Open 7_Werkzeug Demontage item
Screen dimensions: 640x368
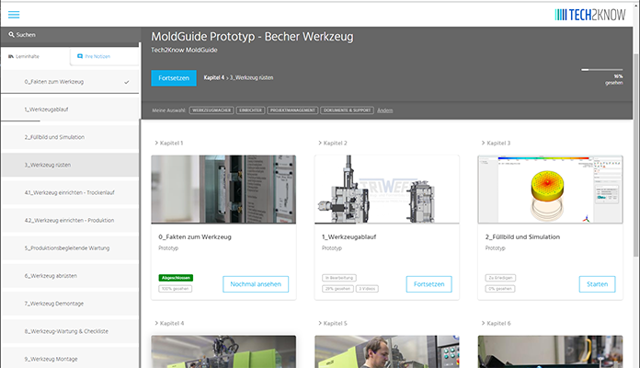pos(70,304)
